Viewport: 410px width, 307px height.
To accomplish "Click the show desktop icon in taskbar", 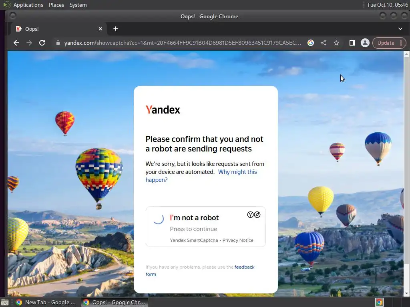I will (x=5, y=302).
